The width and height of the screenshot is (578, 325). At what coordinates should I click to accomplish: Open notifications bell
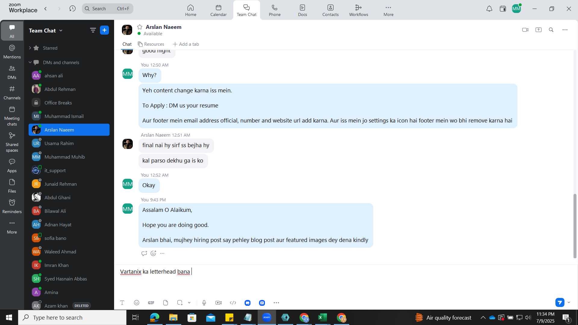(x=489, y=9)
